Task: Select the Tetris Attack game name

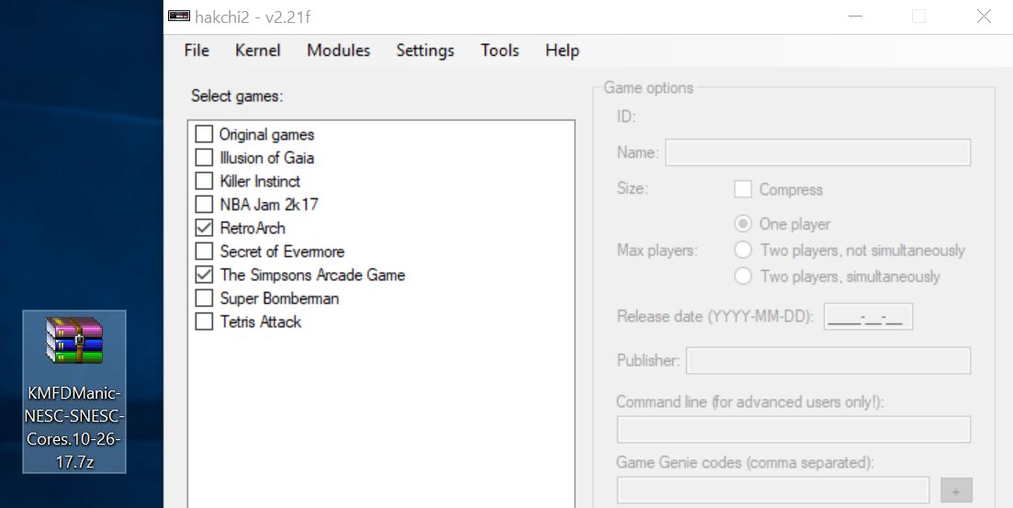Action: 260,322
